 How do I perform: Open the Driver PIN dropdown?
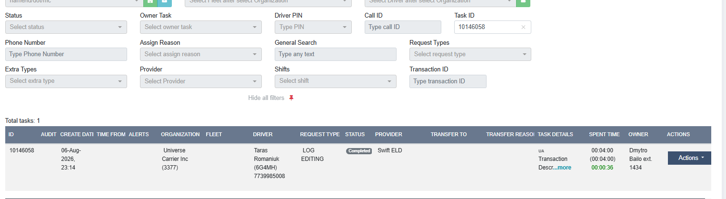pos(313,27)
